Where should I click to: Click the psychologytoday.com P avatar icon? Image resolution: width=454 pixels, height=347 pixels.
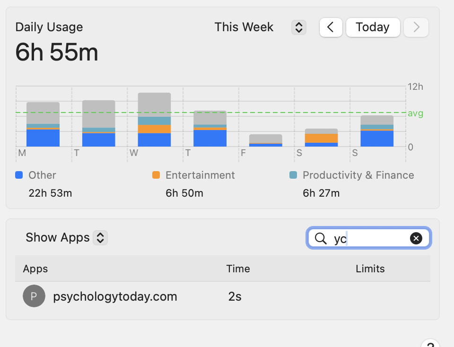point(34,296)
